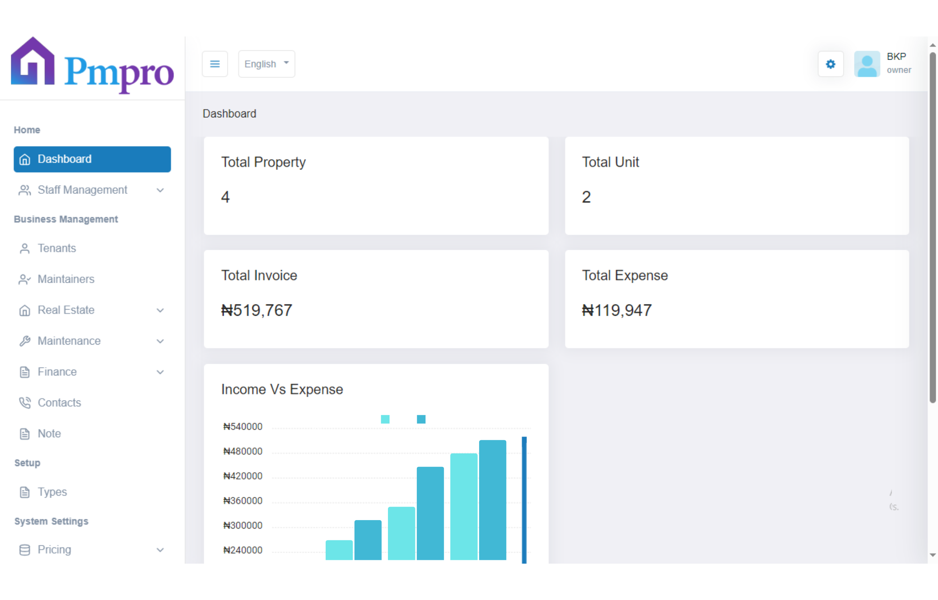The height and width of the screenshot is (600, 938).
Task: Expand the Finance submenu arrow
Action: click(x=160, y=372)
